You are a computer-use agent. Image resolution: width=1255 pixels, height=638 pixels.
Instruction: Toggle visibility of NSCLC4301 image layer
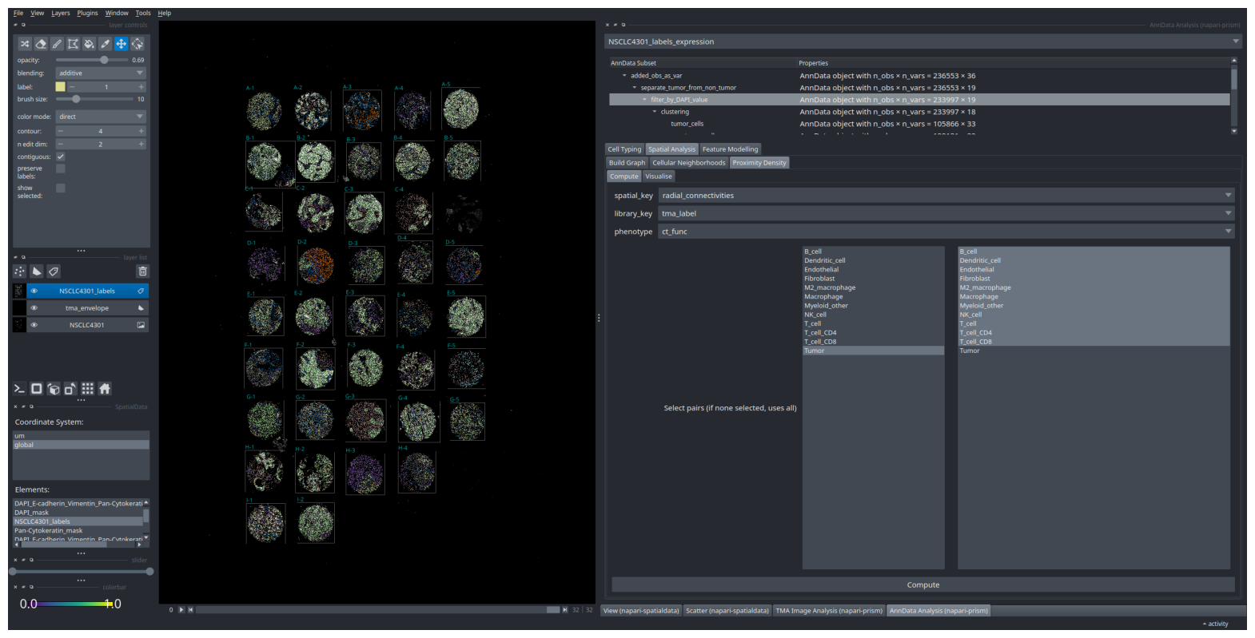coord(34,325)
